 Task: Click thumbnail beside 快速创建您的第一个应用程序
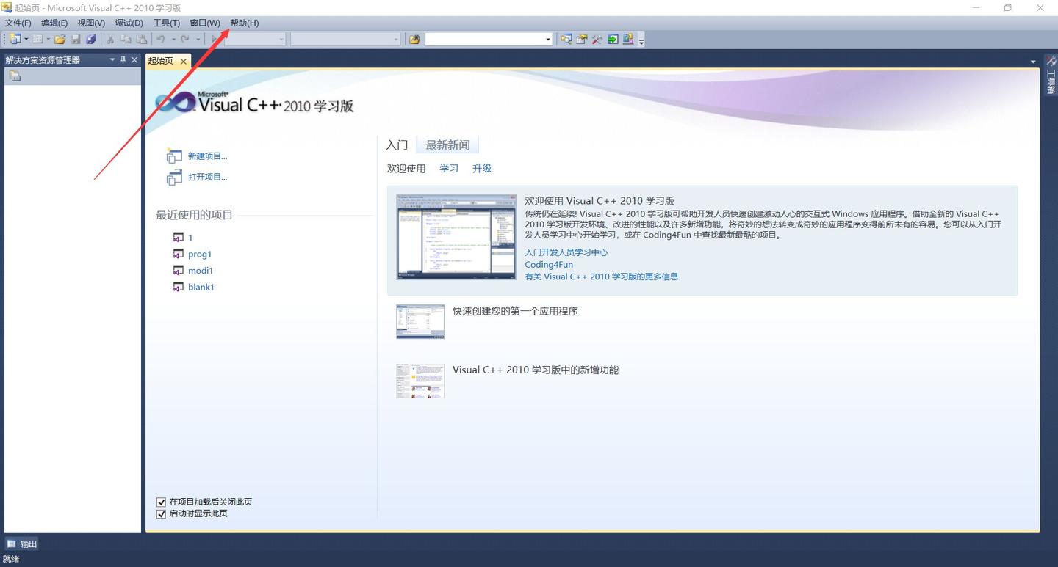click(420, 321)
